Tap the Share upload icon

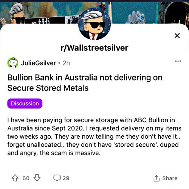point(156,178)
